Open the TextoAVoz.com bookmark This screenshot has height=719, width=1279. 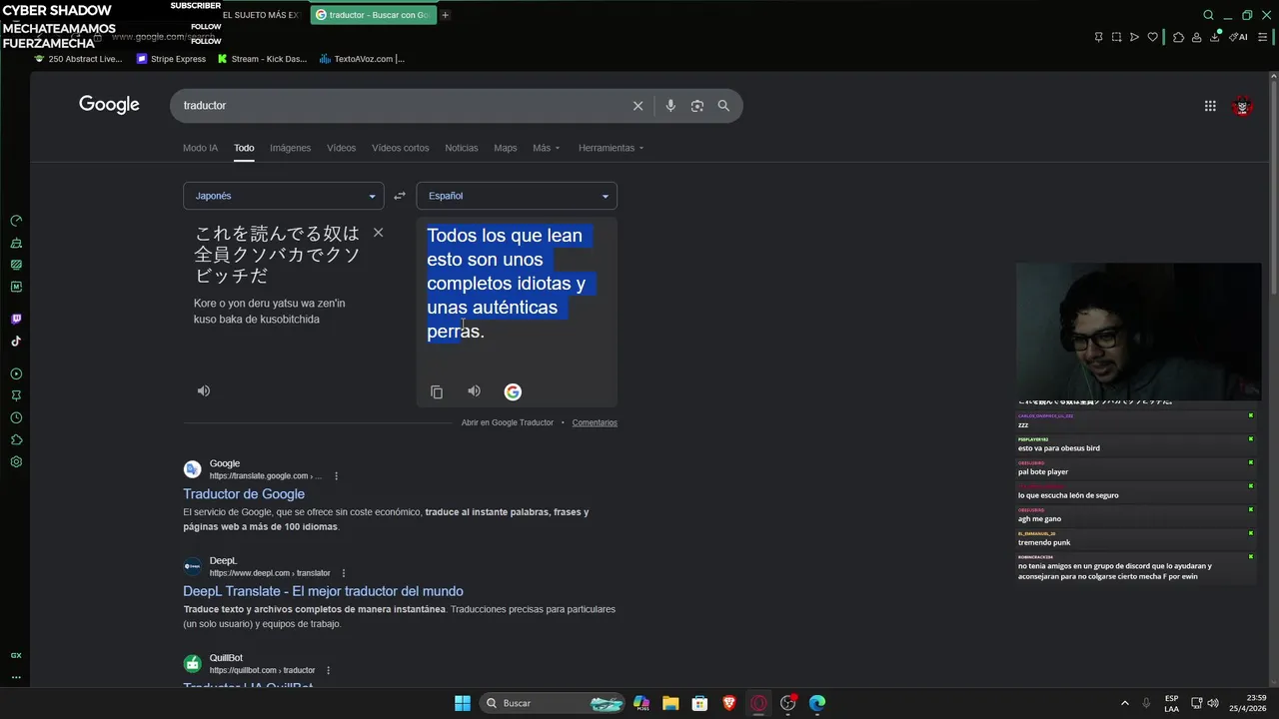point(362,59)
